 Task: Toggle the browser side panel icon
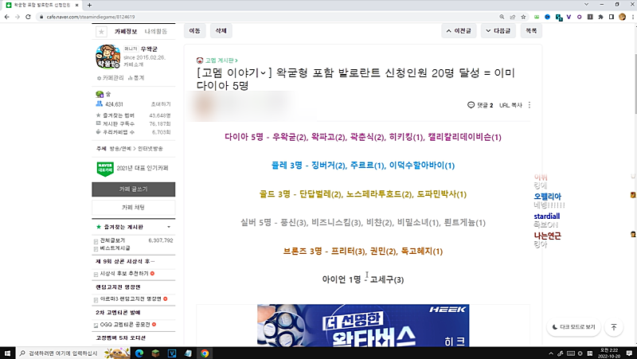pyautogui.click(x=612, y=17)
